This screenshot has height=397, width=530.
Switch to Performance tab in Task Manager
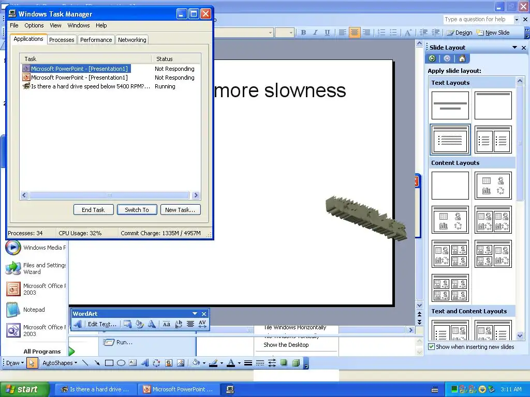point(96,40)
